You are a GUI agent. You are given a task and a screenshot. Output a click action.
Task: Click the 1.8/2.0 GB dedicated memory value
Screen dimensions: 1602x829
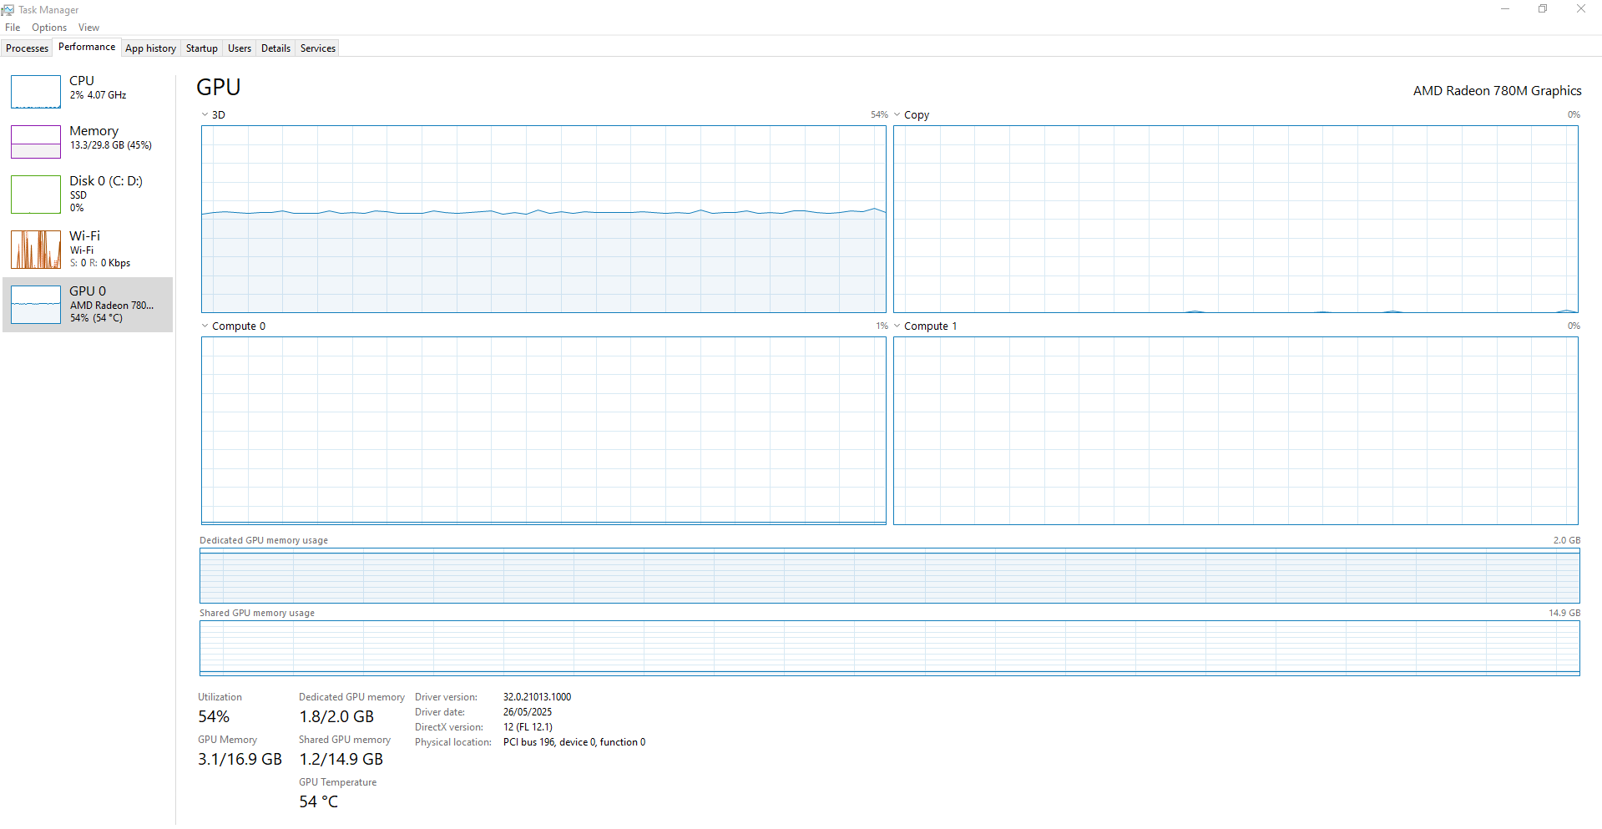coord(336,717)
